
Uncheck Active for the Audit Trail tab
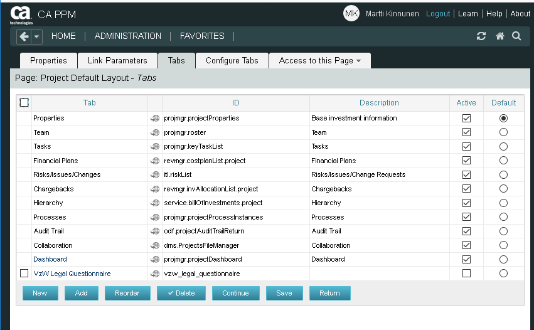coord(466,231)
